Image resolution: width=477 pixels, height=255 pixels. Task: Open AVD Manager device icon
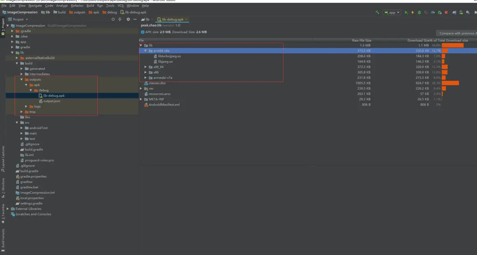pos(461,12)
